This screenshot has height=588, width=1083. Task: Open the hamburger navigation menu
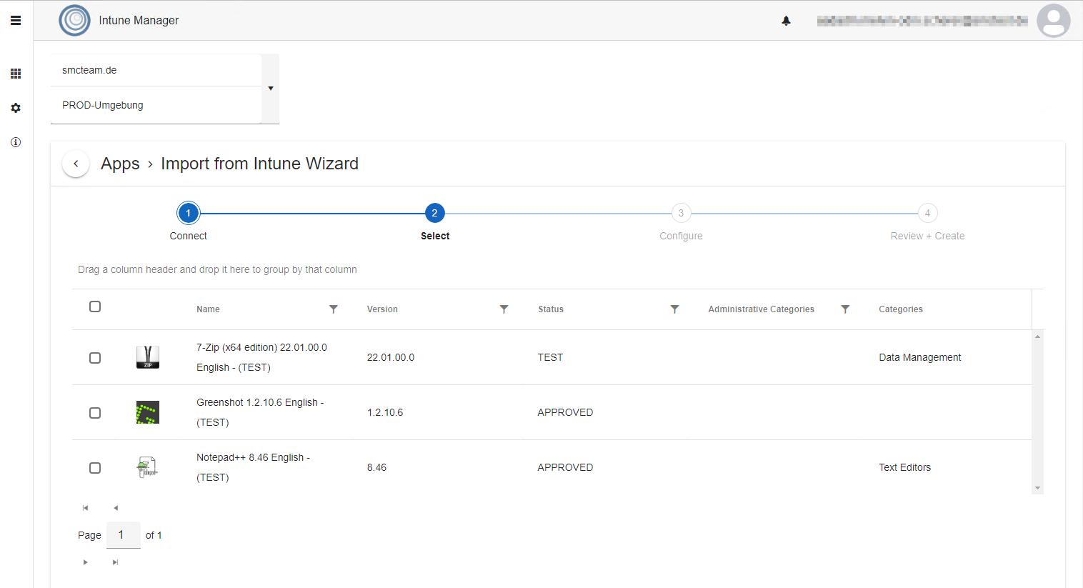(x=16, y=21)
